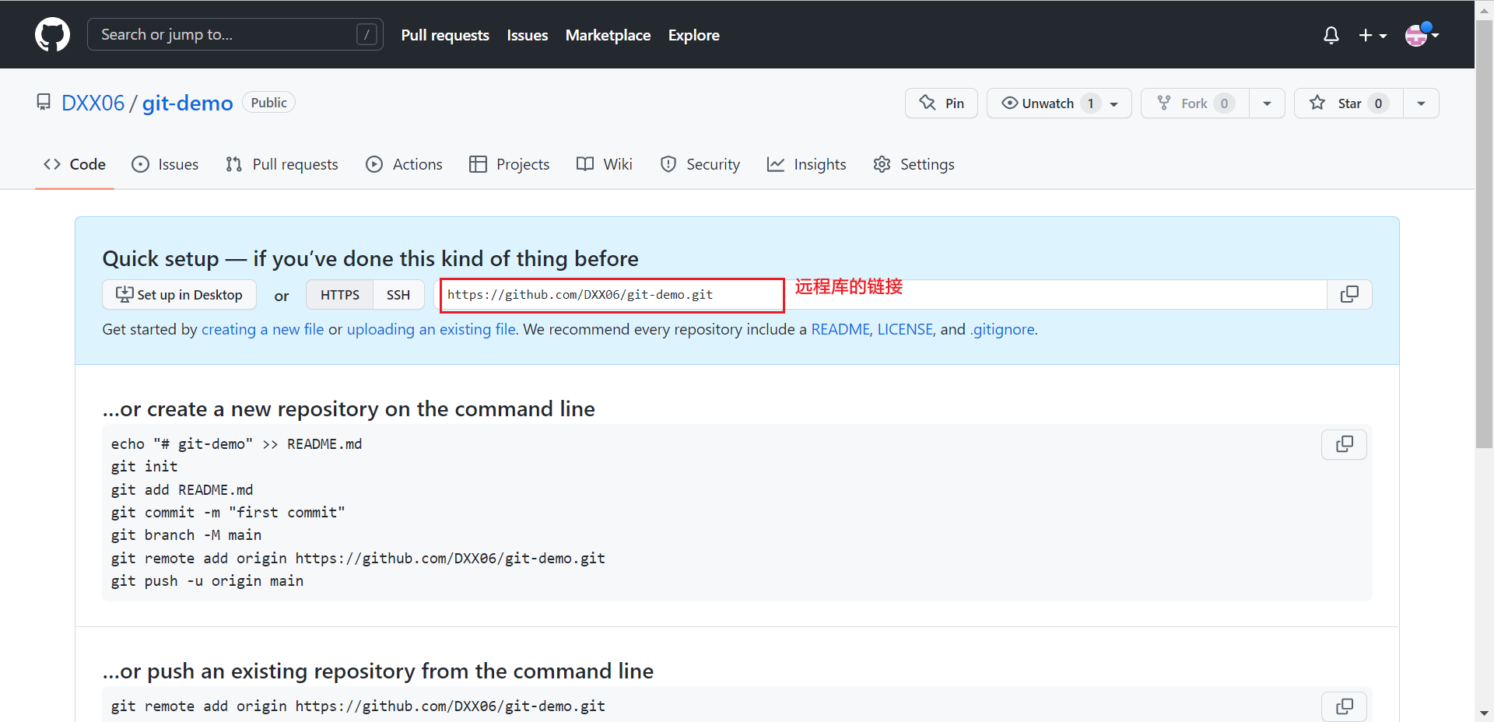Click the git push -u origin main line
Viewport: 1494px width, 722px height.
click(207, 581)
